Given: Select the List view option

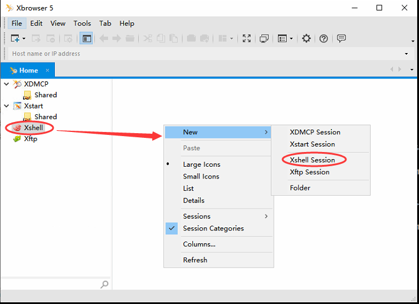Looking at the screenshot, I should (188, 189).
